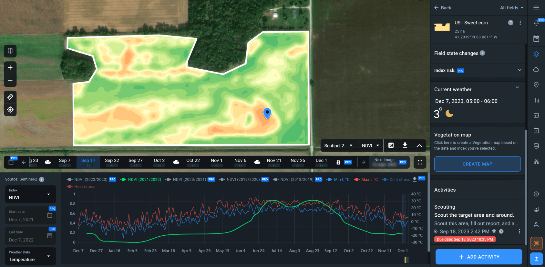Image resolution: width=545 pixels, height=267 pixels.
Task: Open field options three-dot menu
Action: [520, 23]
